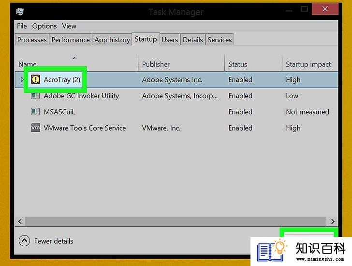Open the Options menu
The image size is (352, 266).
coord(44,26)
